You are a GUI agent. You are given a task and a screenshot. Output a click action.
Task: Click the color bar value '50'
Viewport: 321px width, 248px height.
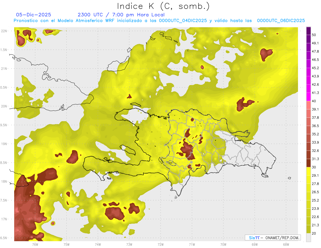tap(314, 35)
